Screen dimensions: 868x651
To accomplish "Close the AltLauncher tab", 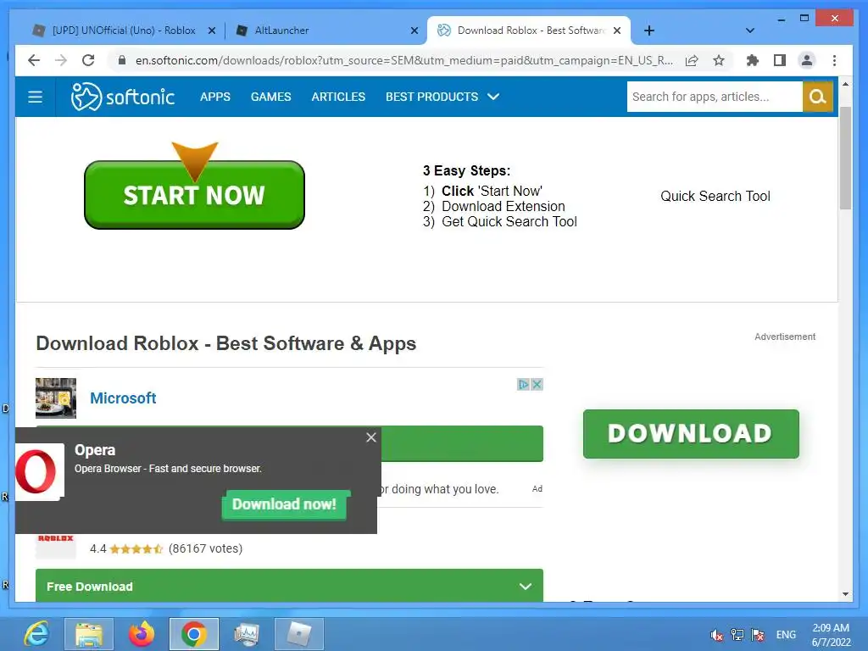I will 414,31.
